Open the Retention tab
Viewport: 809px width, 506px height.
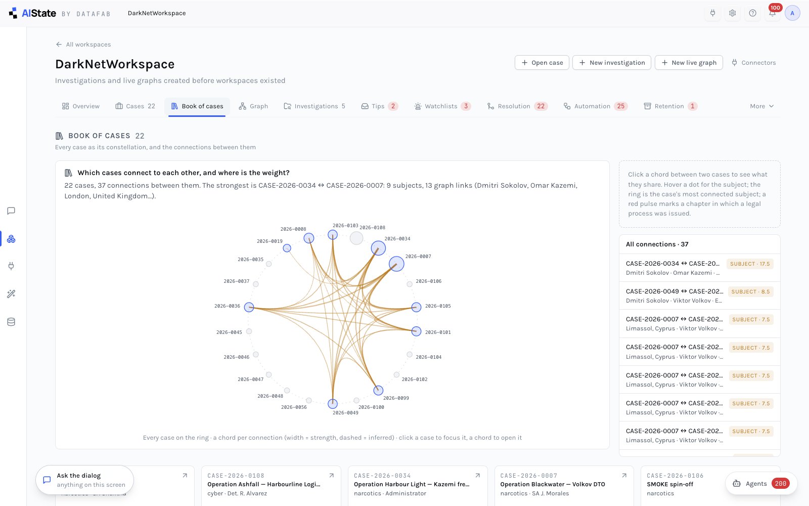[670, 106]
